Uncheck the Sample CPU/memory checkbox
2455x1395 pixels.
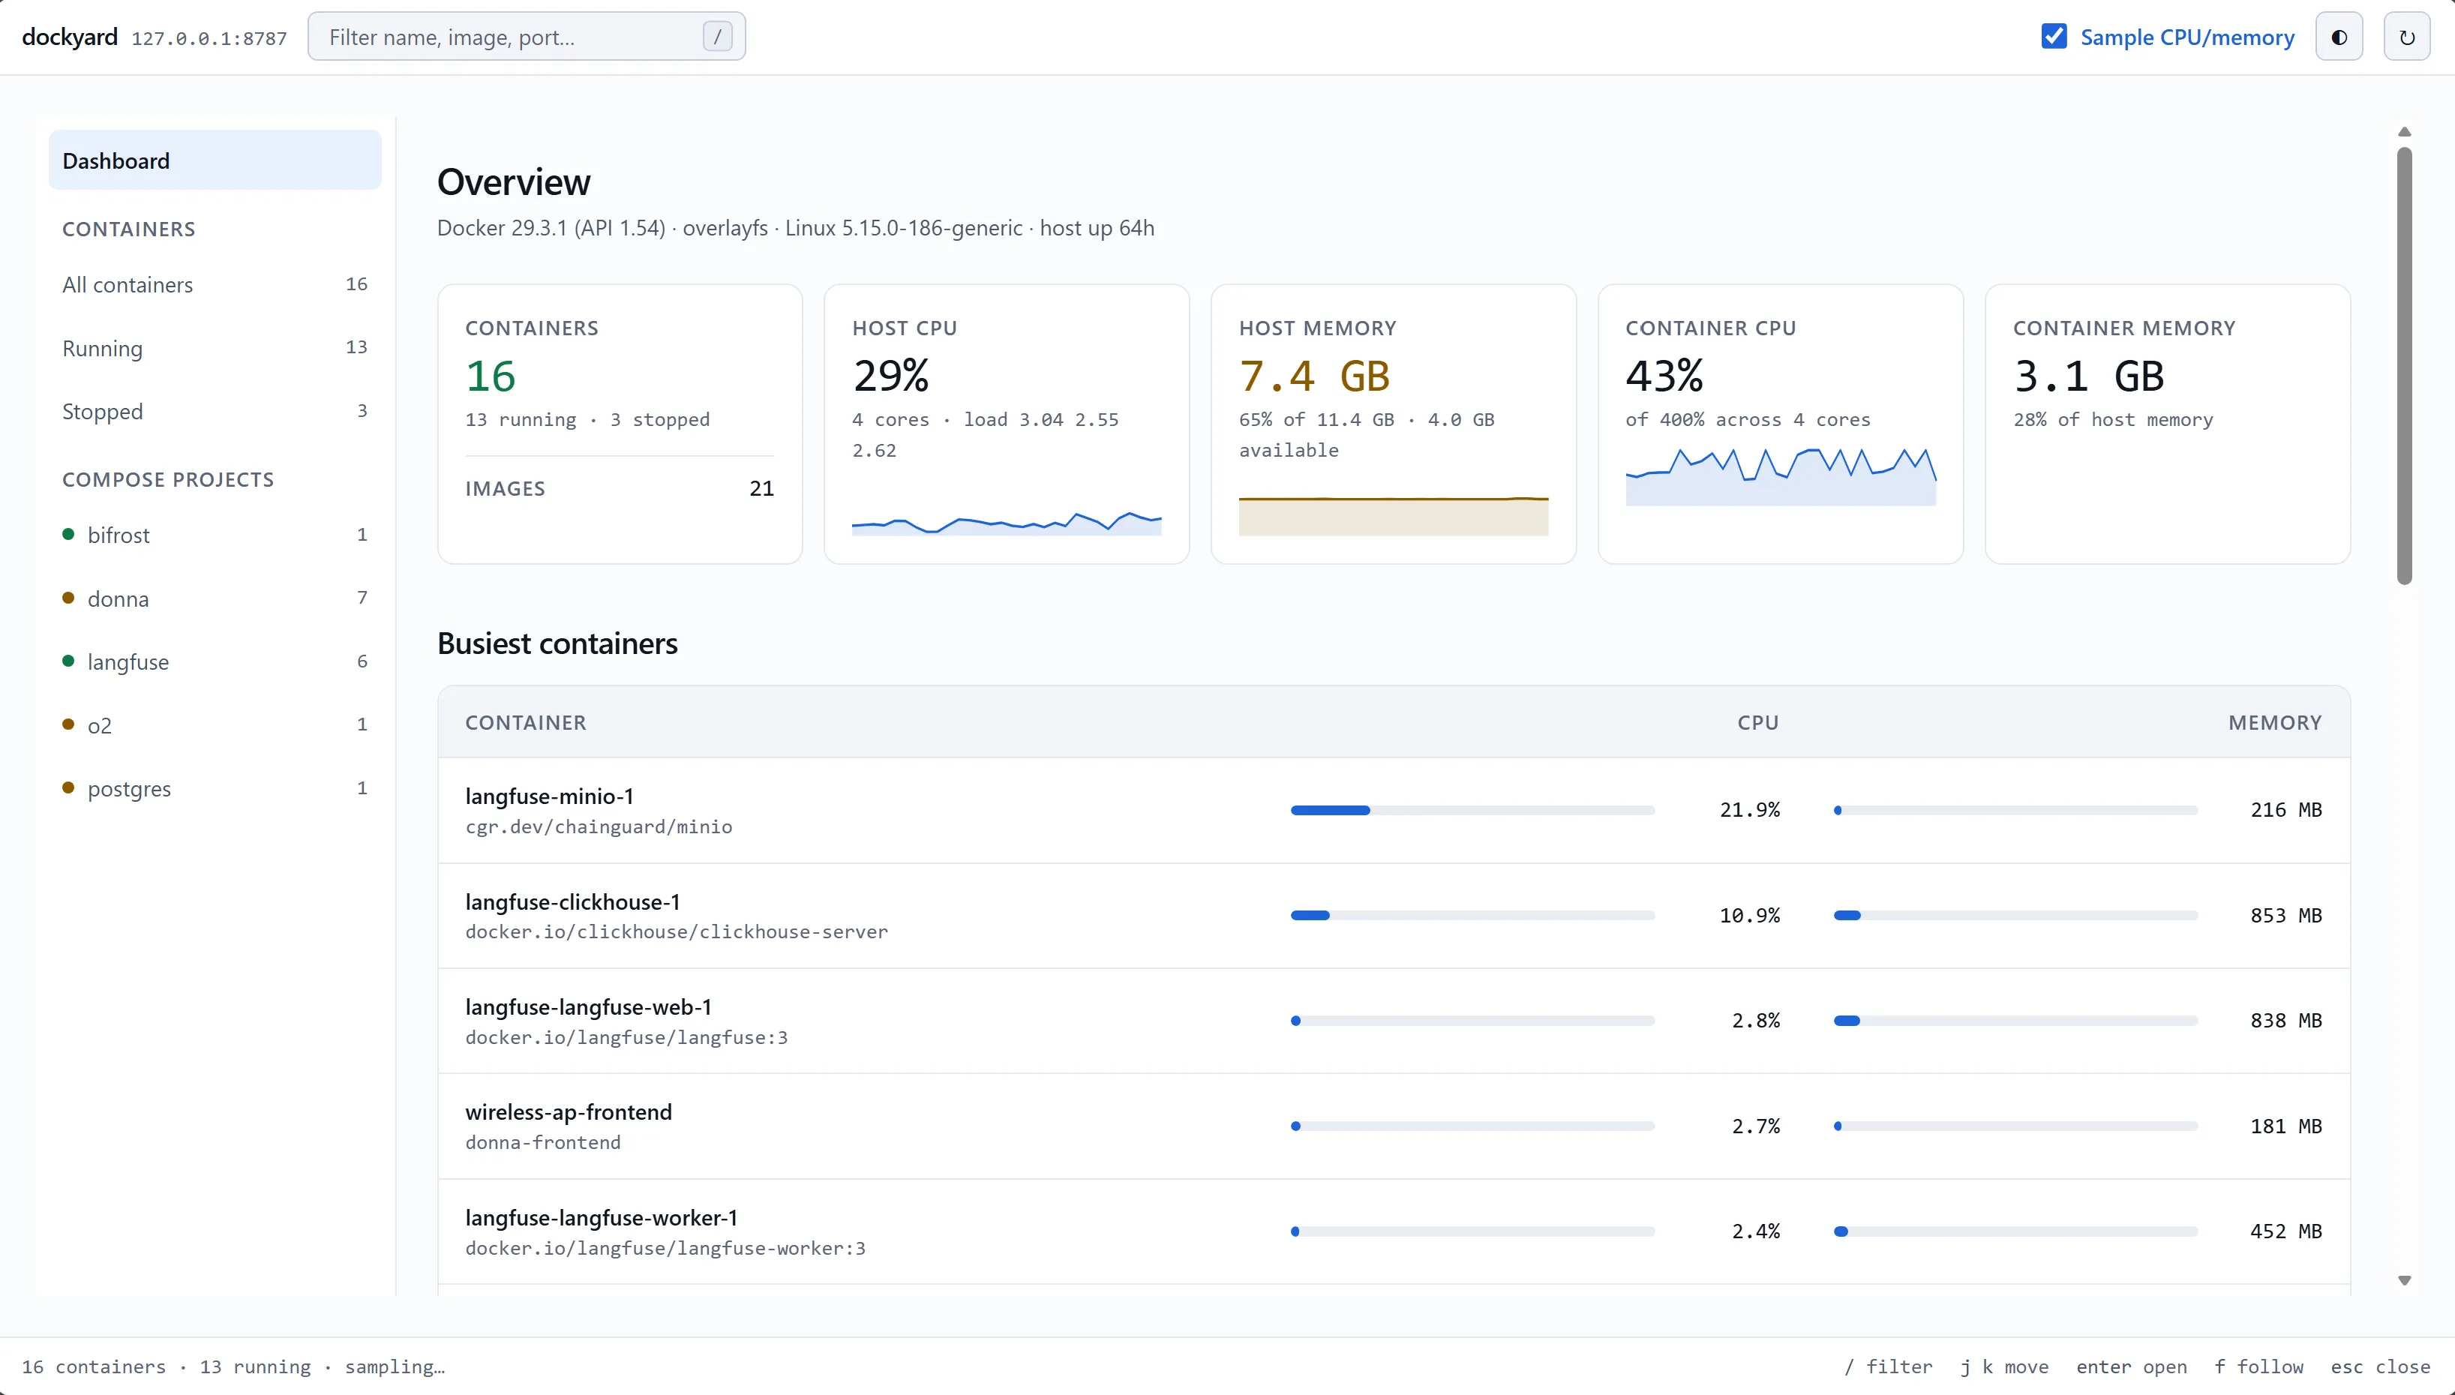pyautogui.click(x=2054, y=37)
